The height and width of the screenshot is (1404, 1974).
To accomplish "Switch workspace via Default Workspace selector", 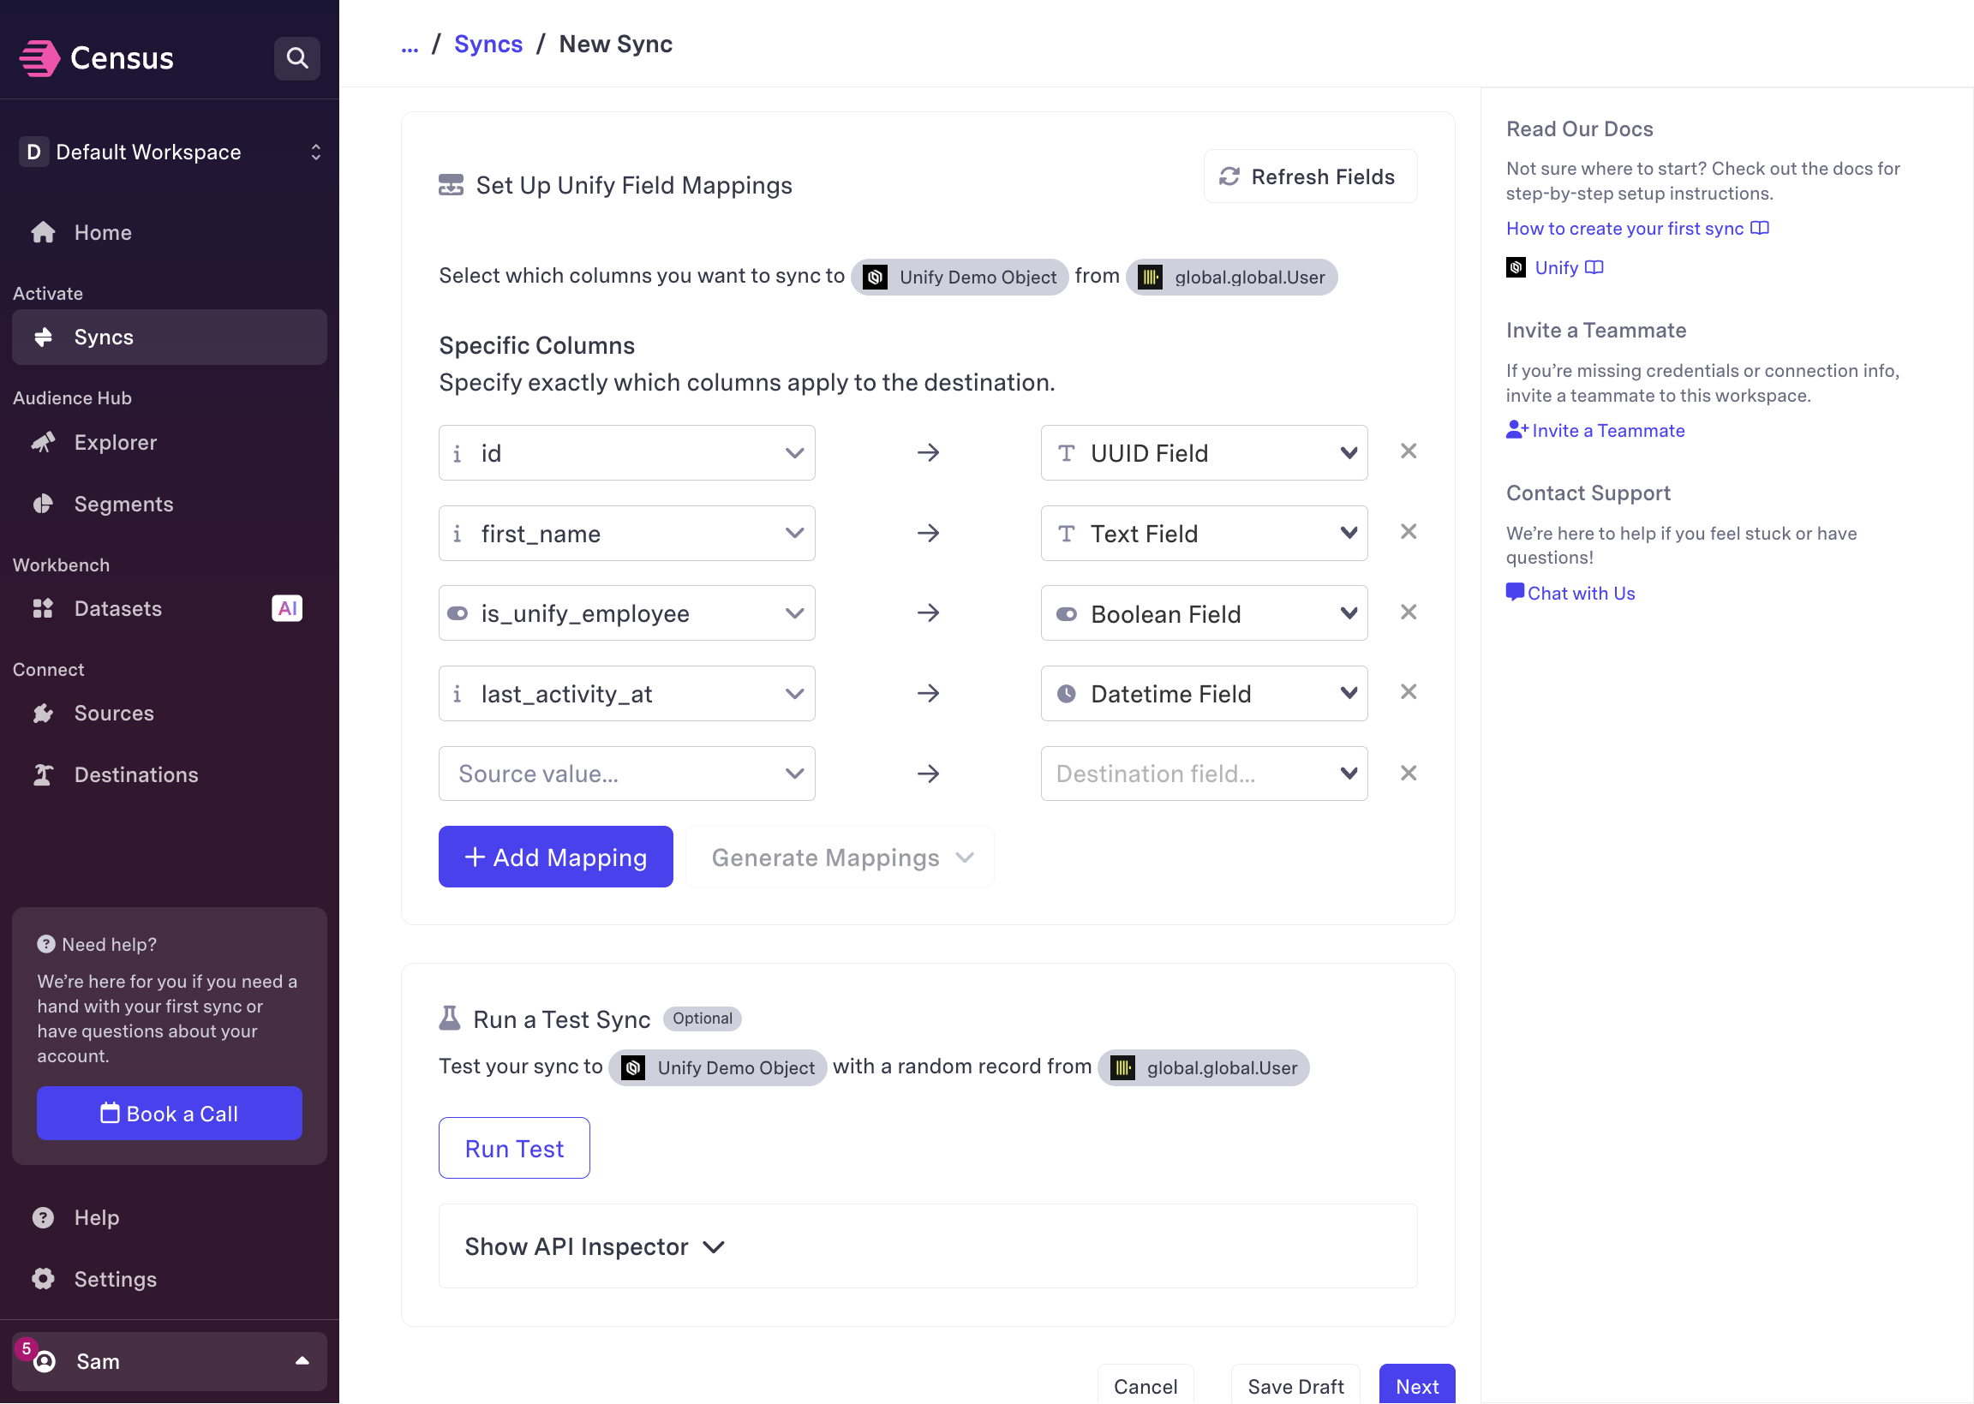I will tap(170, 152).
